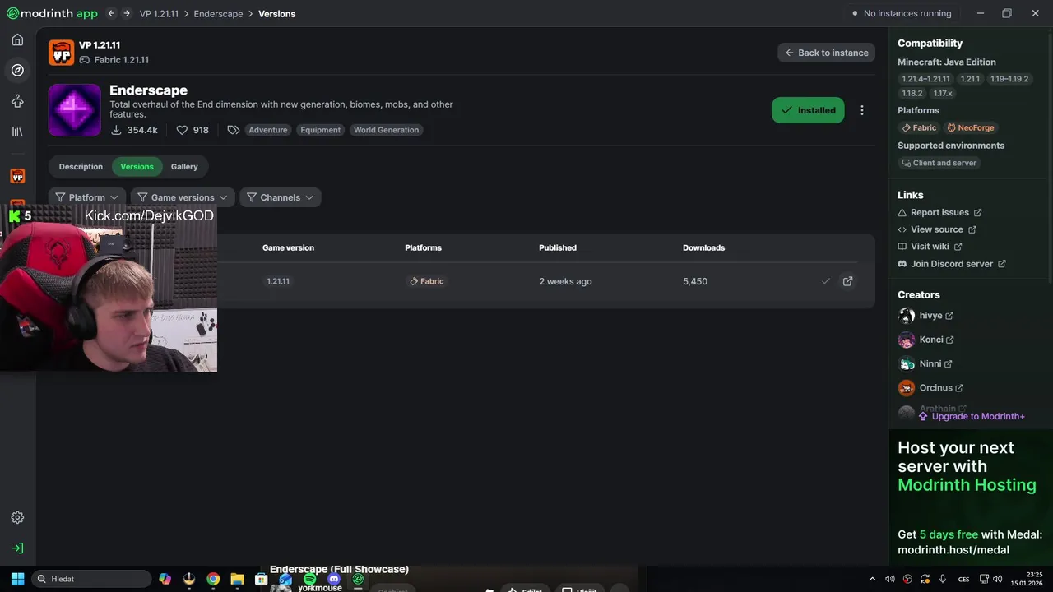Open the Report issues link

939,212
